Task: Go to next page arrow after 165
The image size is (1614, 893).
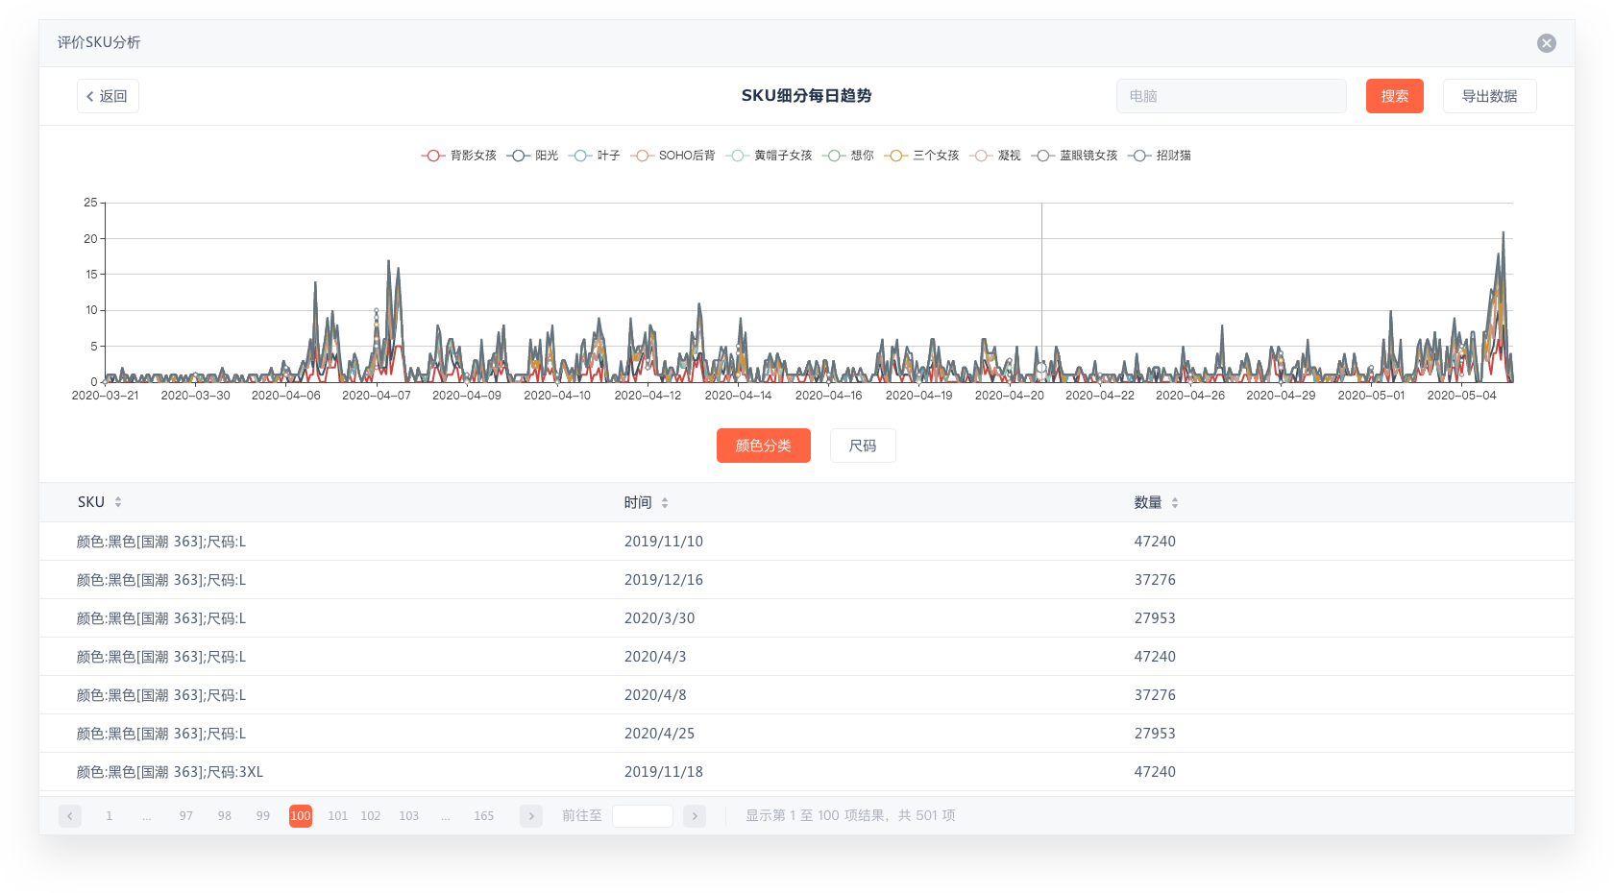Action: 531,816
